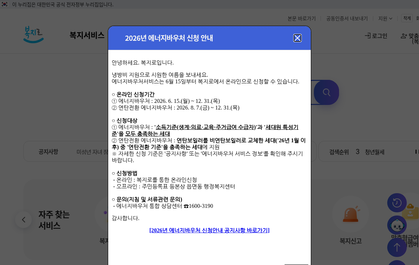Viewport: 419px width, 265px height.
Task: Expand the 지원 dropdown
Action: 385,18
